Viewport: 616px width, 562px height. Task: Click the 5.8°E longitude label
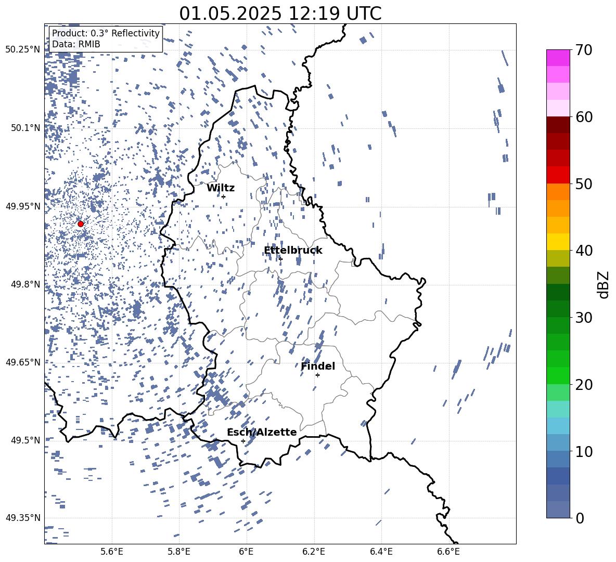coord(179,552)
